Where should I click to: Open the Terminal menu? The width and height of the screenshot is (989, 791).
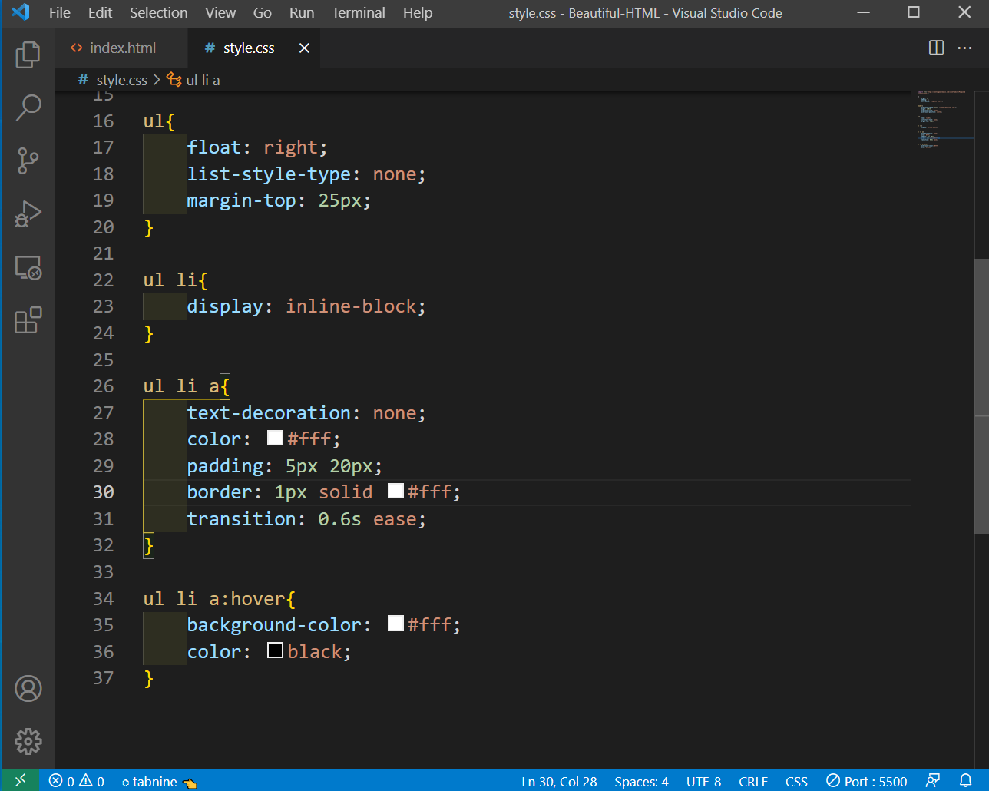coord(359,13)
